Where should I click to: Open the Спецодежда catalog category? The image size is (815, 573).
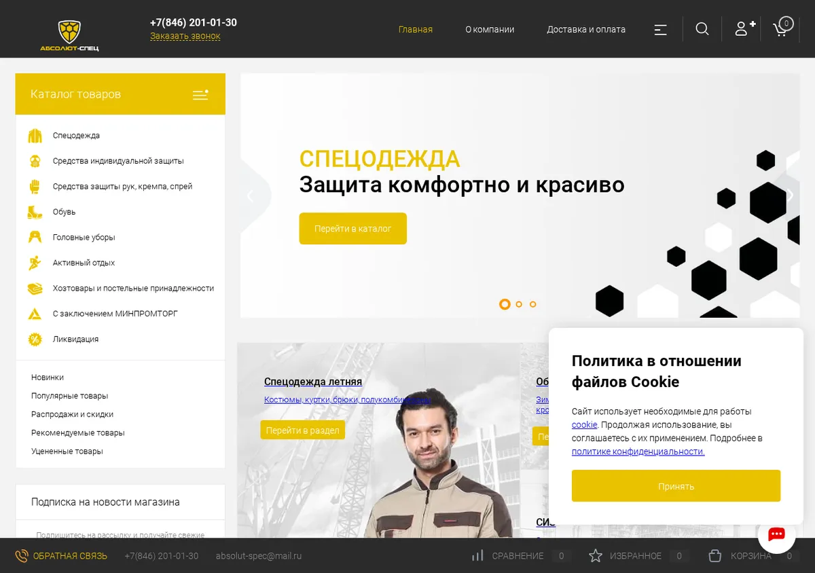[76, 136]
